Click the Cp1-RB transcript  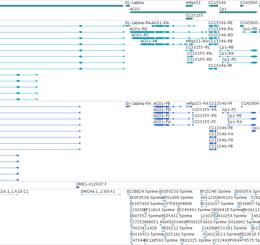pos(238,50)
